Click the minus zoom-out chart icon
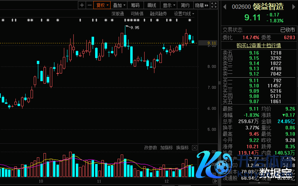 click(89, 5)
